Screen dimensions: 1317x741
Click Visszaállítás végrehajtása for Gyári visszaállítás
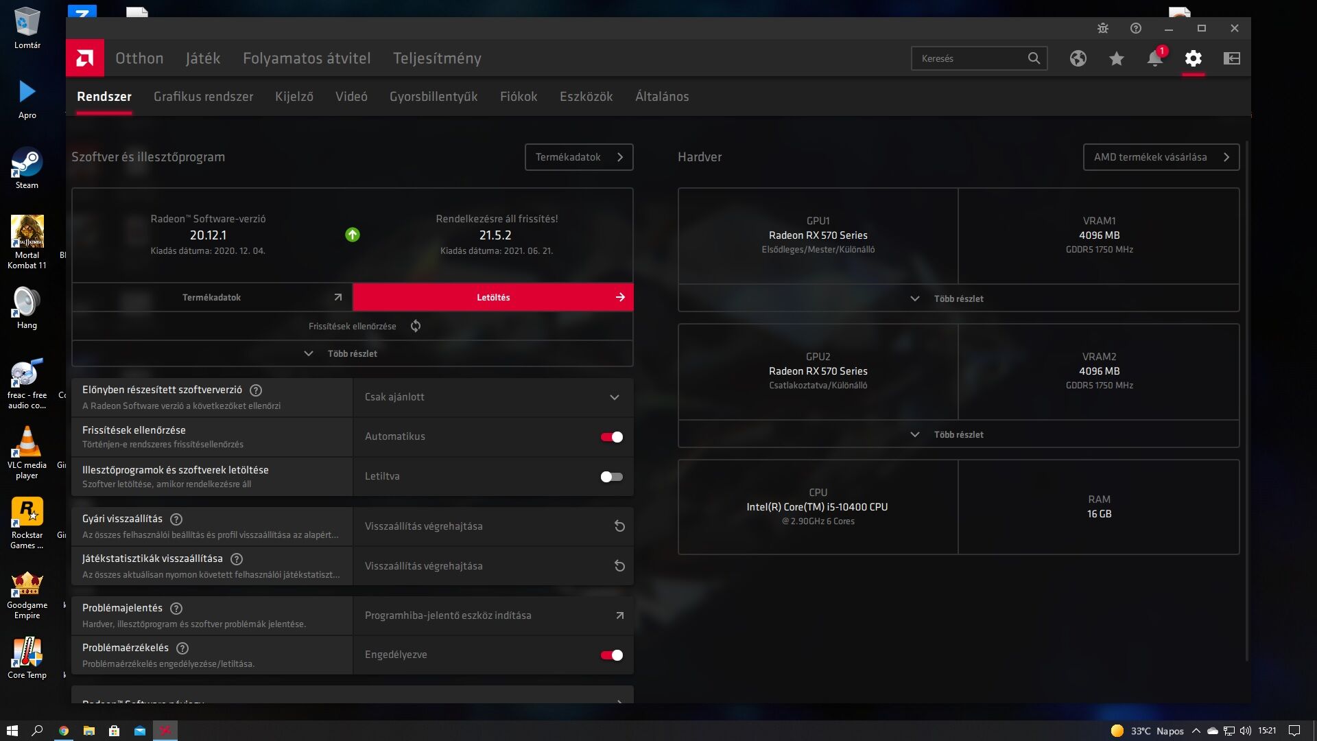click(x=493, y=526)
